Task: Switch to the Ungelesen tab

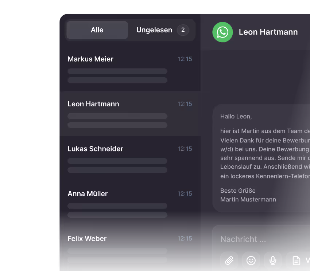Action: [x=154, y=30]
